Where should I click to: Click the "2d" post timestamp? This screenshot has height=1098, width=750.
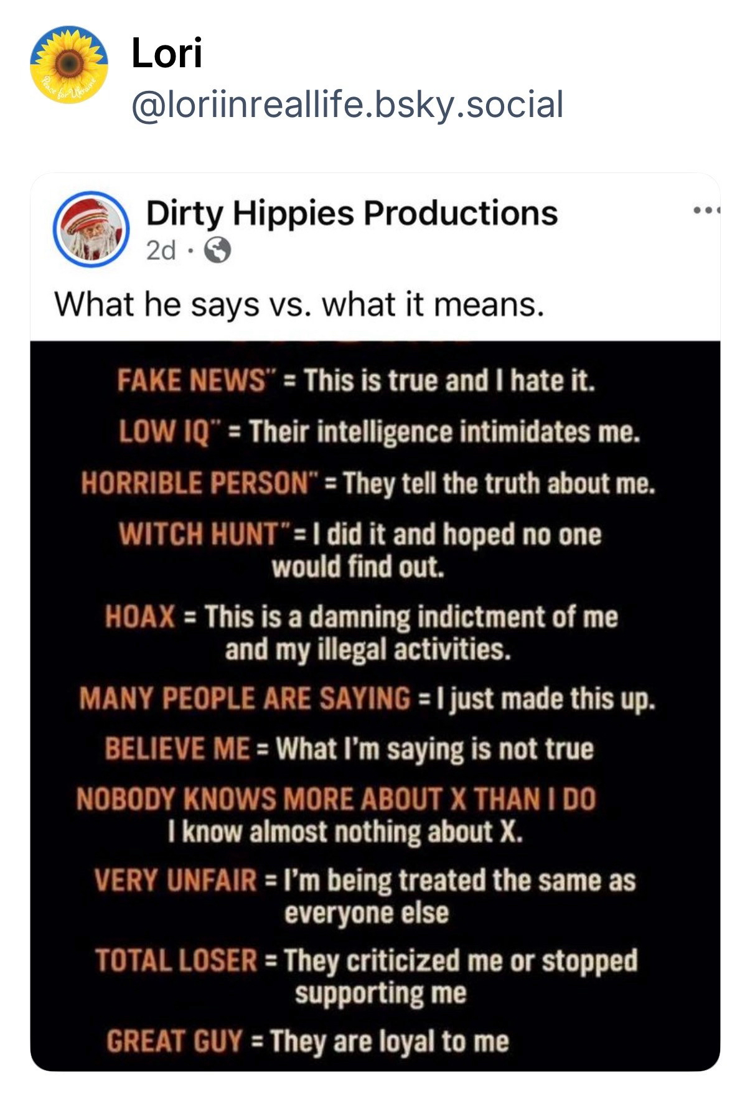(161, 251)
